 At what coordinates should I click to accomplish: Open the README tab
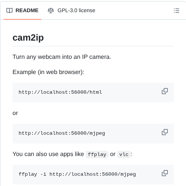[22, 11]
